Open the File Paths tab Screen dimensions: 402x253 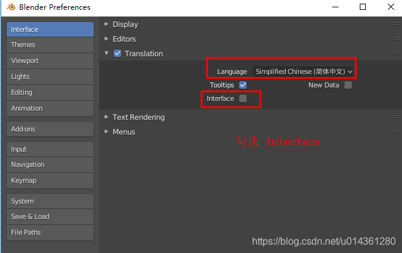pyautogui.click(x=50, y=232)
